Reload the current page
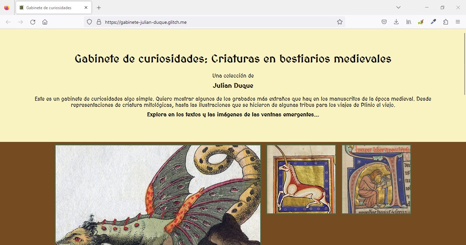Screen dimensions: 466x245 [33, 22]
